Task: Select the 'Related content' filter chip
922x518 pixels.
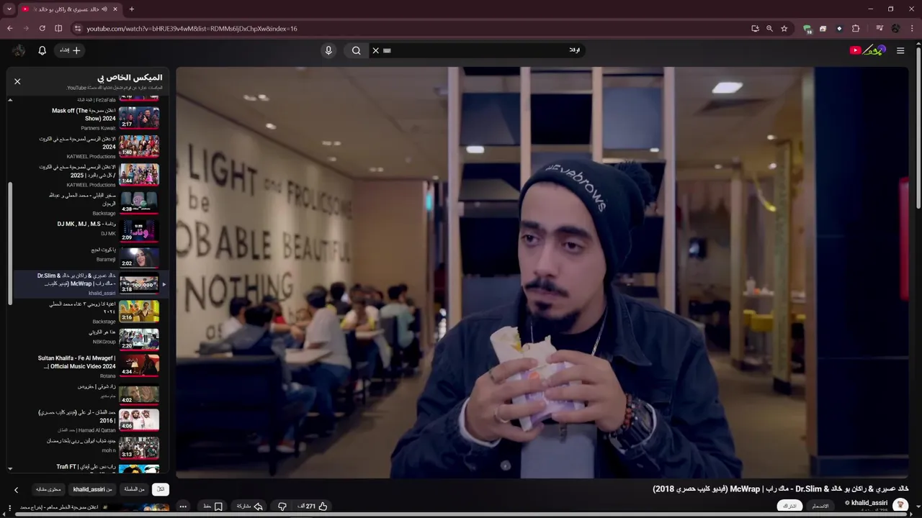Action: 48,489
